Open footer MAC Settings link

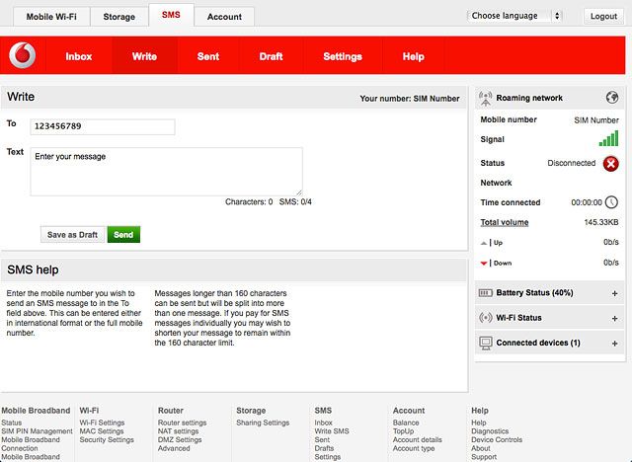(x=102, y=431)
